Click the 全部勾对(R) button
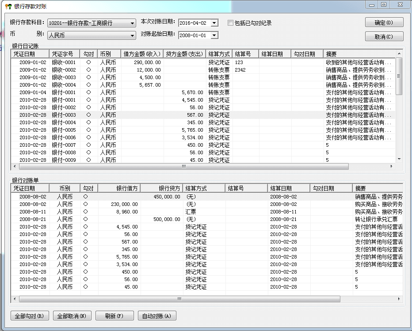This screenshot has width=412, height=331. (x=29, y=316)
